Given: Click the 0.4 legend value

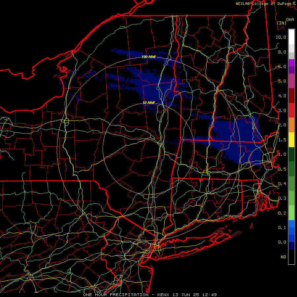Looking at the screenshot, I should point(282,184).
